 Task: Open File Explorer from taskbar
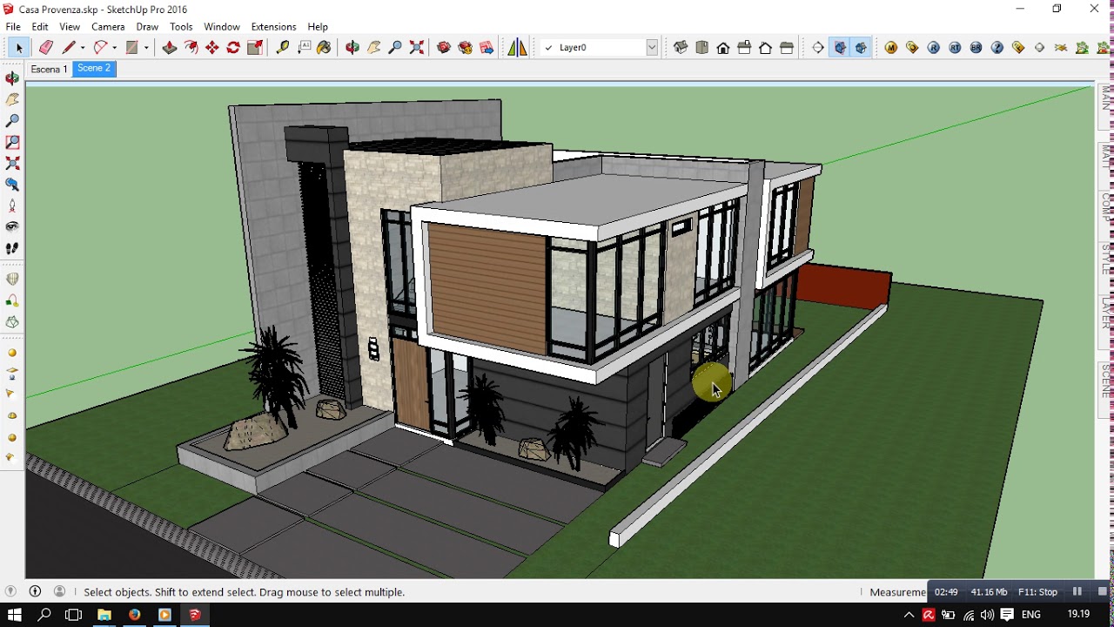point(104,615)
